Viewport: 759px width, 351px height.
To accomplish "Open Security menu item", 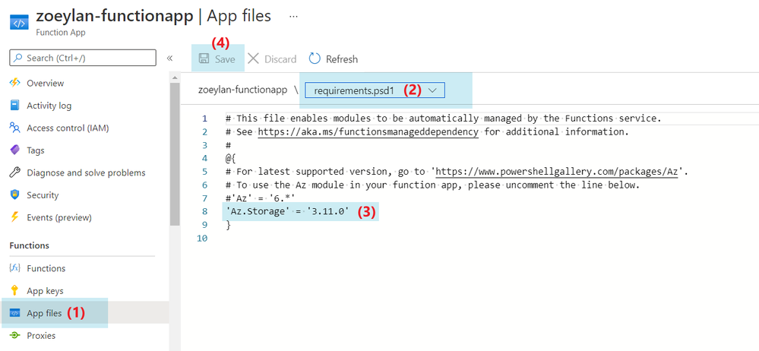I will coord(43,195).
